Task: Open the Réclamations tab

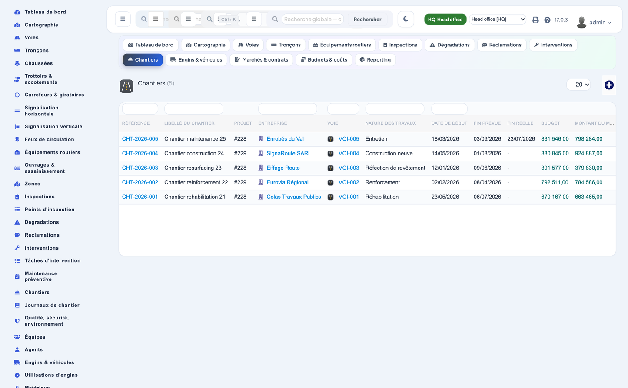Action: coord(502,45)
